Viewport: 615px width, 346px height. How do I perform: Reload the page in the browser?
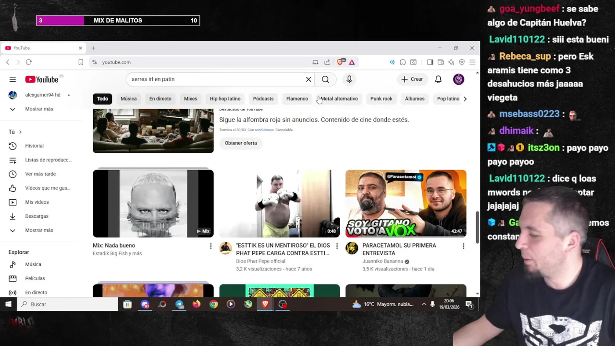point(29,62)
